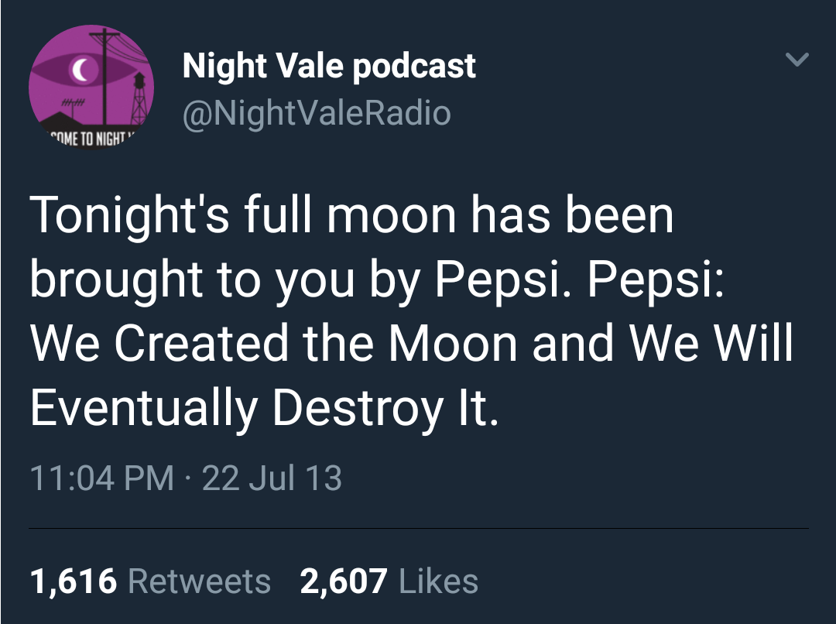View the Likes label list
836x624 pixels.
(x=438, y=581)
